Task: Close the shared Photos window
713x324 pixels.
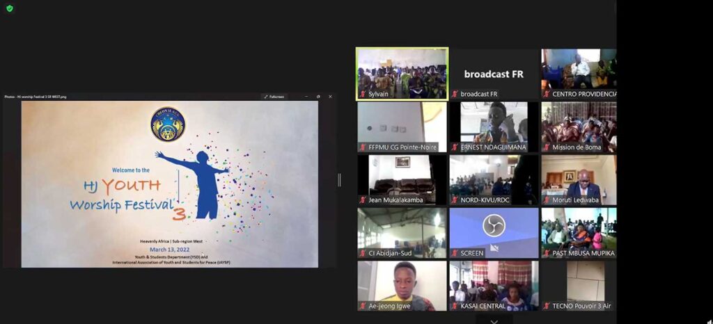Action: coord(330,97)
